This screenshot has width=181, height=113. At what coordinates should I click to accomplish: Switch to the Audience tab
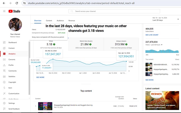coord(60,20)
